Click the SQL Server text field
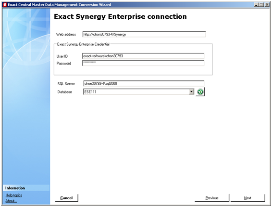This screenshot has height=207, width=272. 144,83
